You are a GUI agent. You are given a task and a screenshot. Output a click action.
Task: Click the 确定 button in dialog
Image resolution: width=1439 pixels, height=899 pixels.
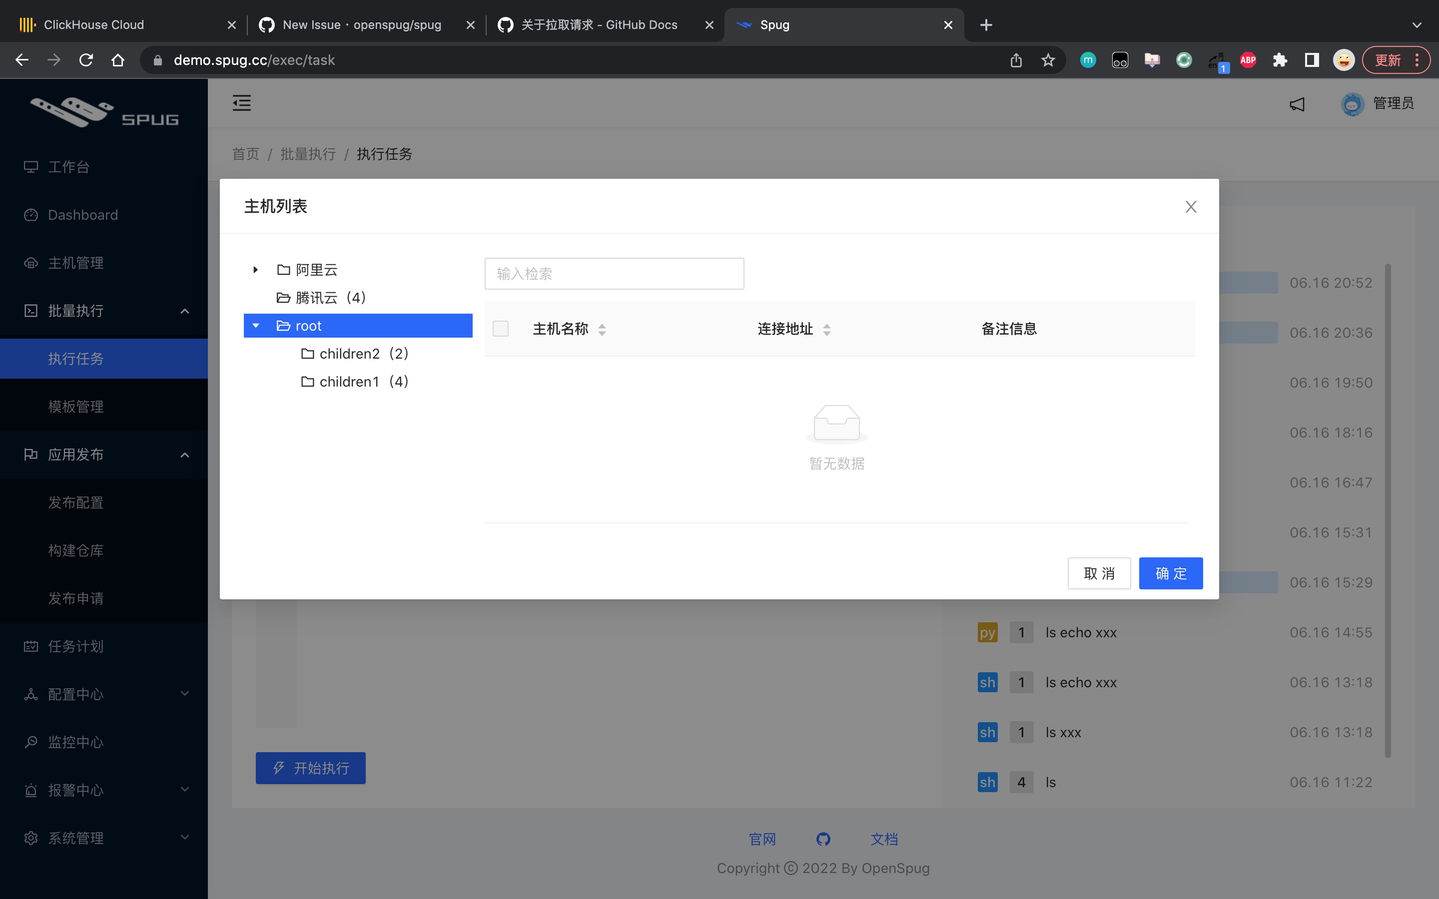click(x=1170, y=573)
